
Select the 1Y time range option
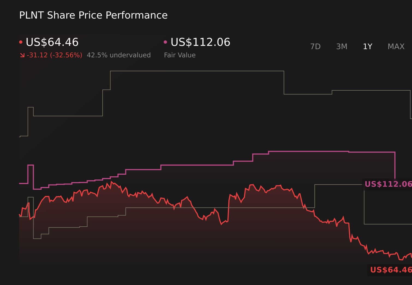coord(367,46)
